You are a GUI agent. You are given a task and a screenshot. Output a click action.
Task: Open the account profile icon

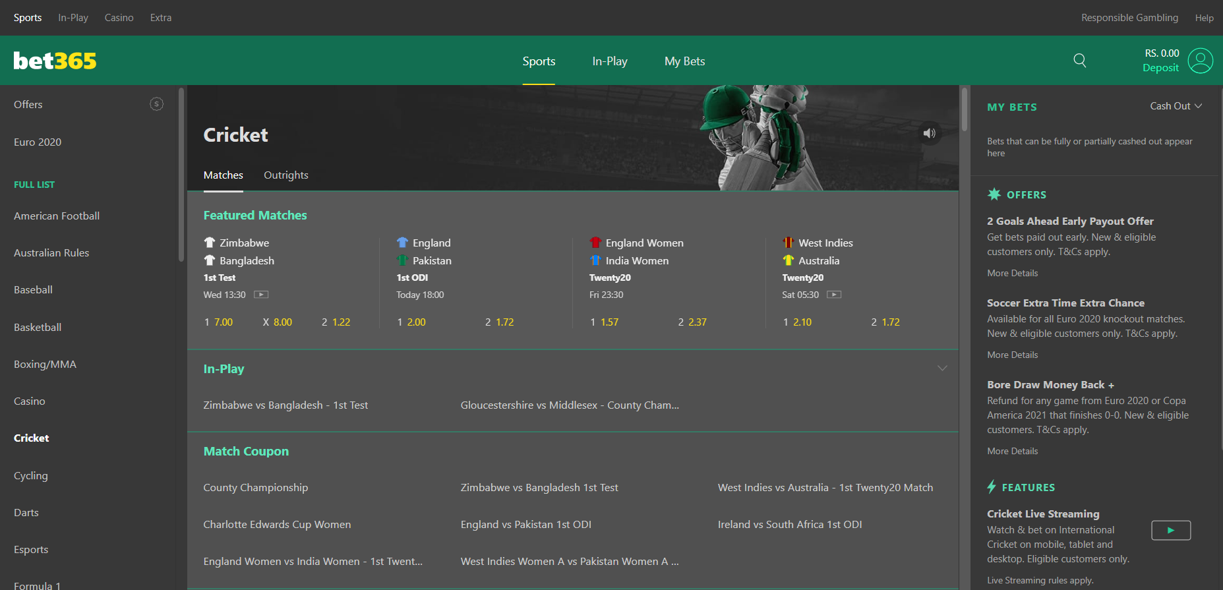[1201, 61]
